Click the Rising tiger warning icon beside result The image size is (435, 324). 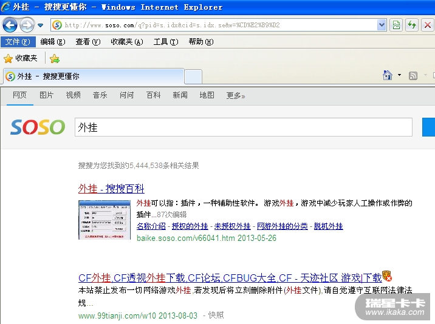point(387,276)
